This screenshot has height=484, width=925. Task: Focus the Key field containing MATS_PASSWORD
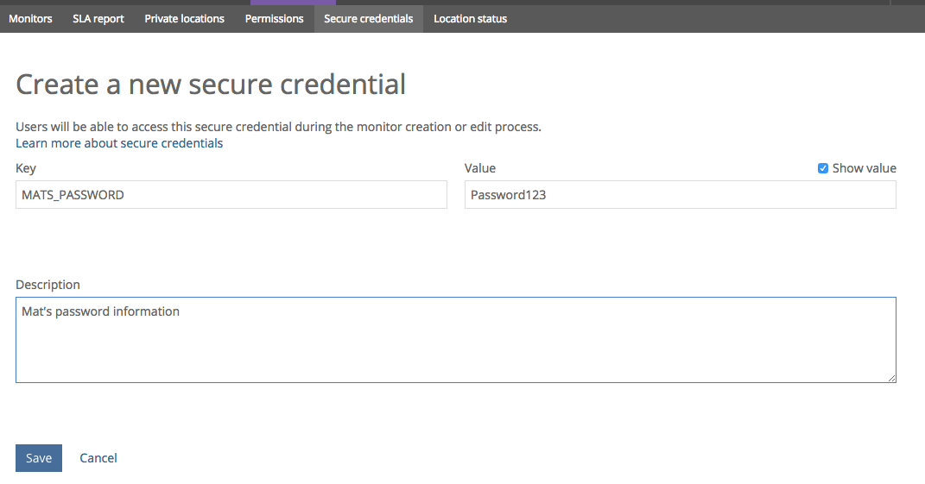(x=231, y=194)
